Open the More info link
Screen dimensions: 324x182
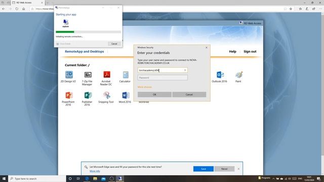click(95, 171)
